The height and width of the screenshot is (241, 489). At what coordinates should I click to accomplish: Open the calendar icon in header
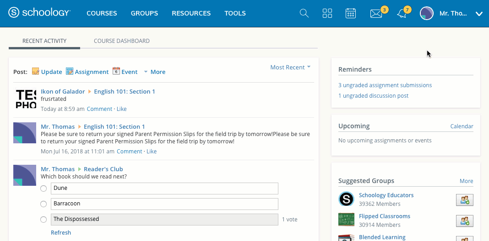[351, 13]
